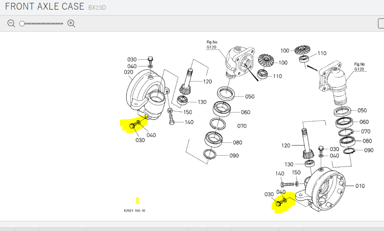Click the highlighted bolt on left axle case
The height and width of the screenshot is (231, 384).
pyautogui.click(x=133, y=127)
